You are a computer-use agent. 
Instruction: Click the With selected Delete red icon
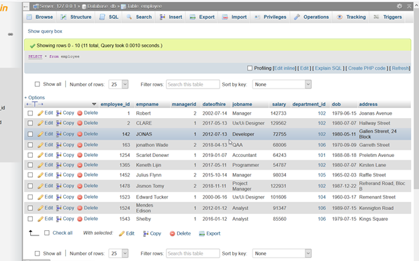pos(173,233)
